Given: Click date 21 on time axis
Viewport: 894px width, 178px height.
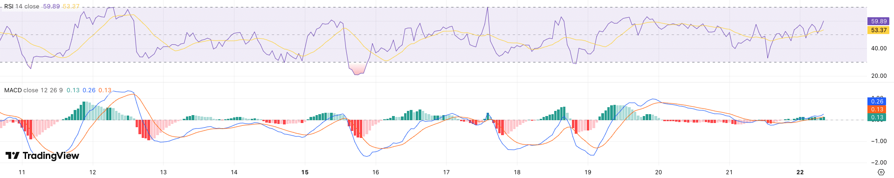Looking at the screenshot, I should 729,172.
